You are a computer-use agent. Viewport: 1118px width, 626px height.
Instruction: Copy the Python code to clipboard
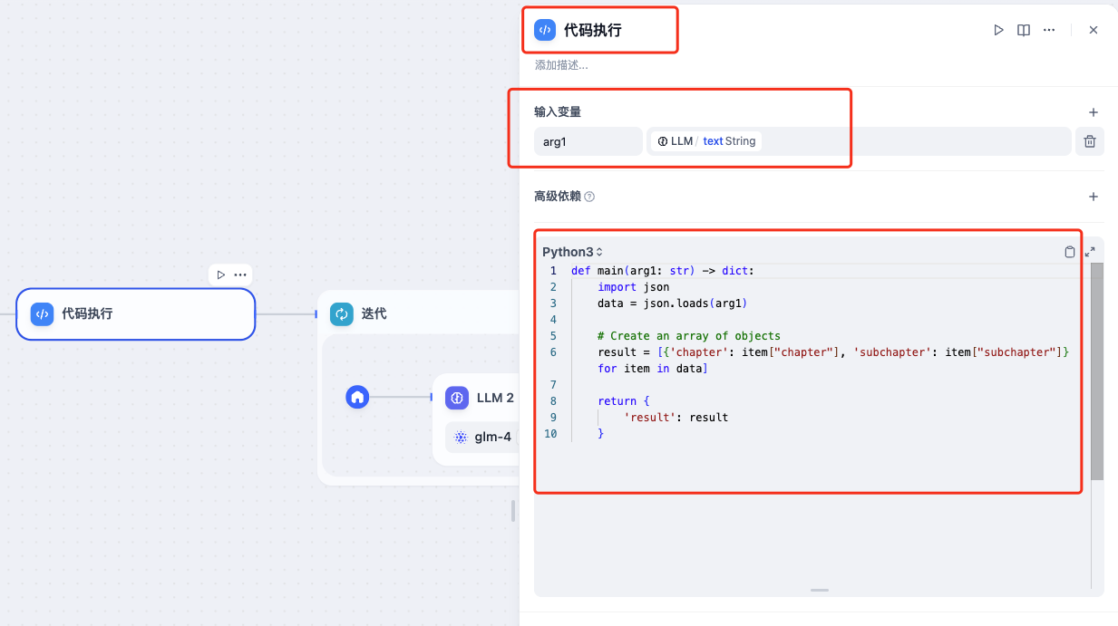(x=1070, y=252)
